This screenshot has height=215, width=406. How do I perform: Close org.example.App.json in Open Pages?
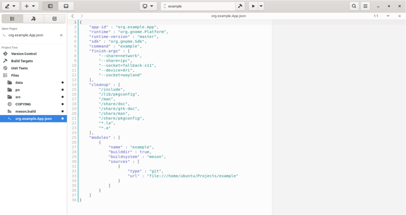[61, 35]
